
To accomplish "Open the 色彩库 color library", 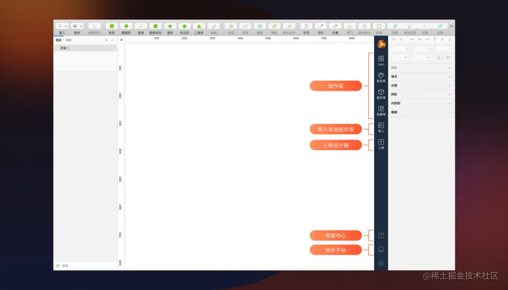I will (x=381, y=77).
